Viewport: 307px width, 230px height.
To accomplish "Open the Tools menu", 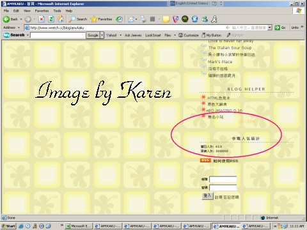I will click(x=57, y=11).
